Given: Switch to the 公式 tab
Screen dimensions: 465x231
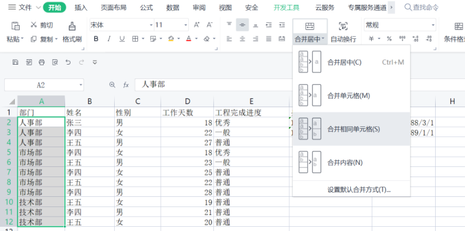Looking at the screenshot, I should coord(146,8).
